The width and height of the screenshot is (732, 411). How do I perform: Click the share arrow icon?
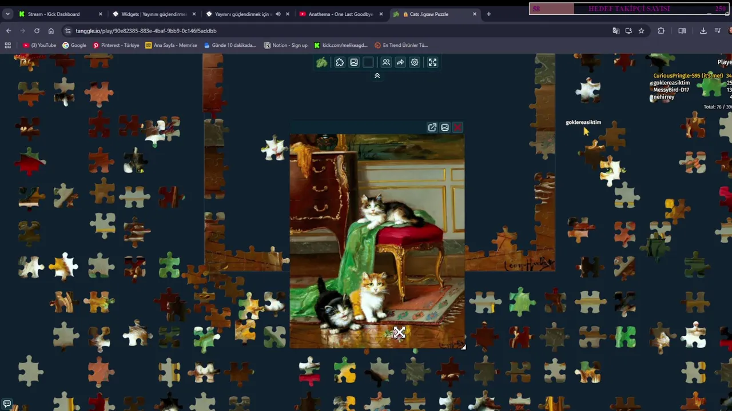click(400, 62)
